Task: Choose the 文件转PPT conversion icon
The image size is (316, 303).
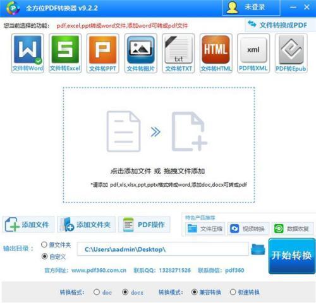Action: coord(103,53)
